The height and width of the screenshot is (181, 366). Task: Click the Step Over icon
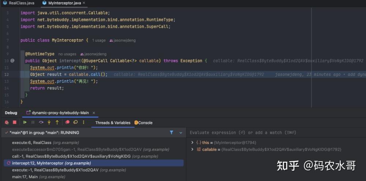click(41, 122)
